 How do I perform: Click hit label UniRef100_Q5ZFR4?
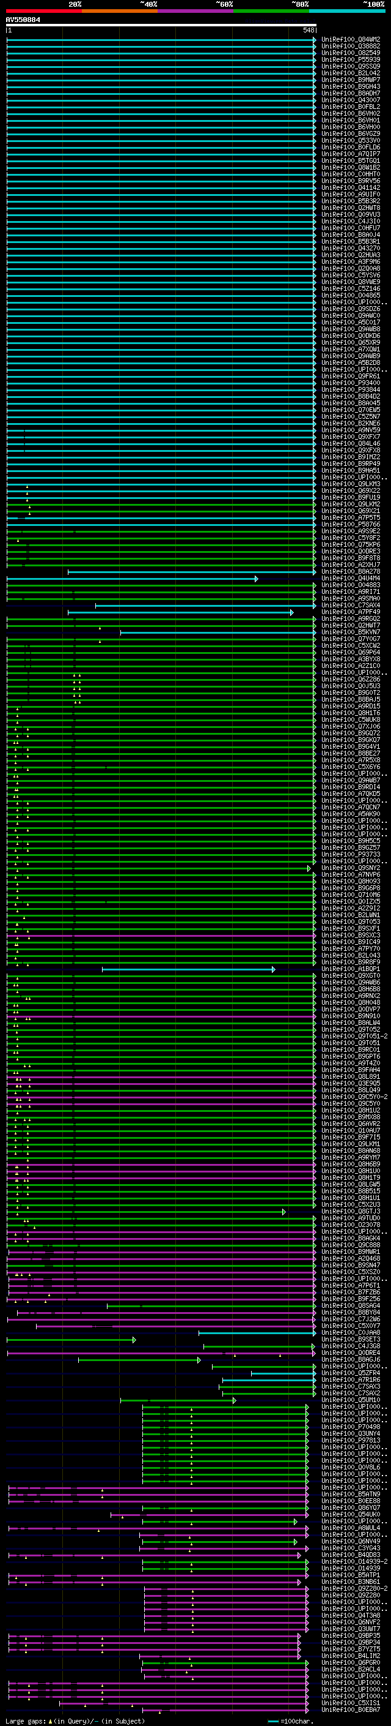tap(351, 1373)
